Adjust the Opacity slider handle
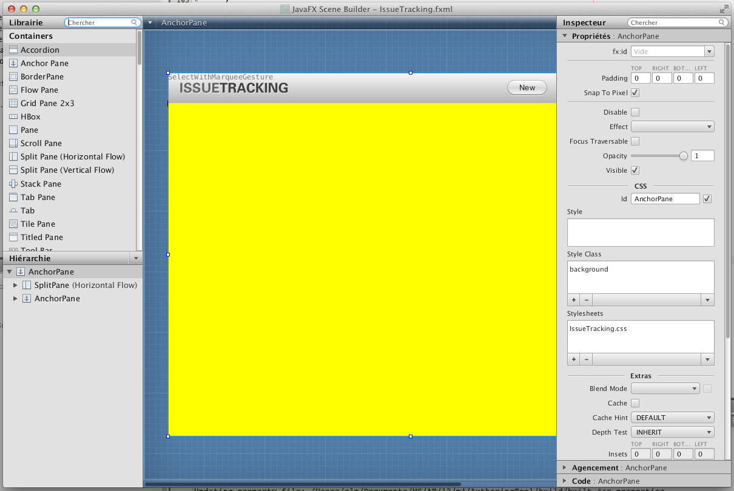 [684, 156]
